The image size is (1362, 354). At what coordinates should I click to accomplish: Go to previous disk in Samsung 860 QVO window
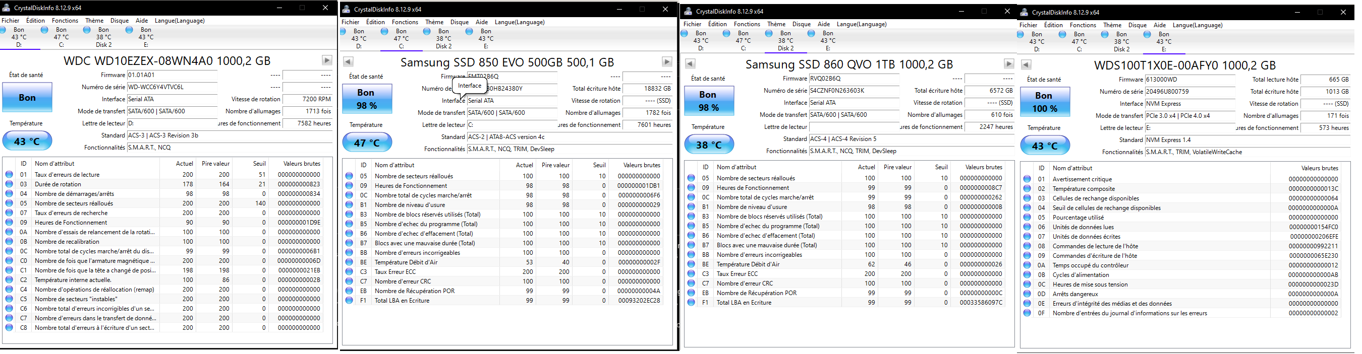click(690, 64)
